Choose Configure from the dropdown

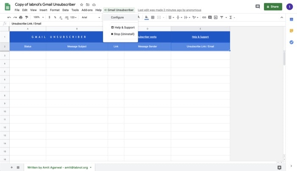120,17
